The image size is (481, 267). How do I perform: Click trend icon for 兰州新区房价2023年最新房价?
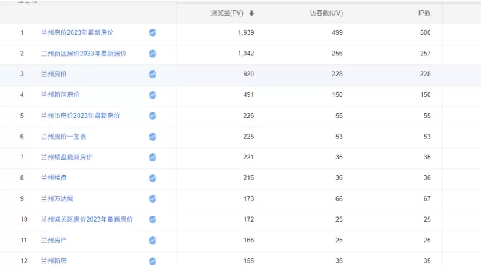153,54
